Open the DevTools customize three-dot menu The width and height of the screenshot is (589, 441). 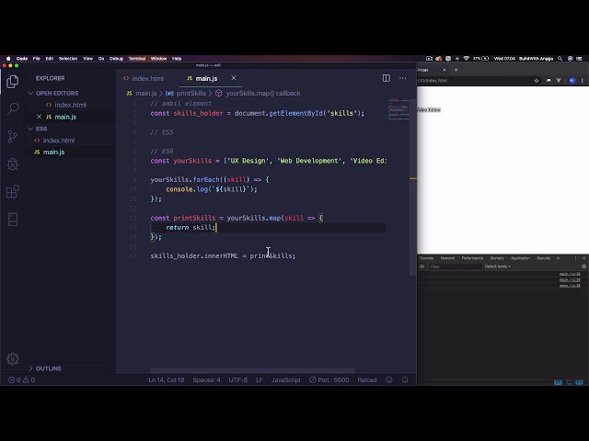pyautogui.click(x=575, y=258)
